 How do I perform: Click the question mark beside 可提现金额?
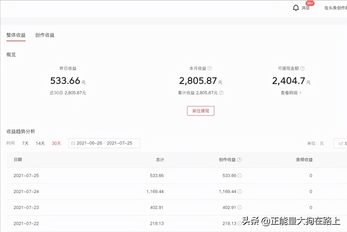tap(302, 68)
